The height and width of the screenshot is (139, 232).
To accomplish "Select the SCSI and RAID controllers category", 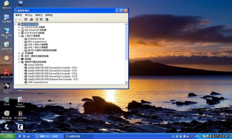I will 34,33.
